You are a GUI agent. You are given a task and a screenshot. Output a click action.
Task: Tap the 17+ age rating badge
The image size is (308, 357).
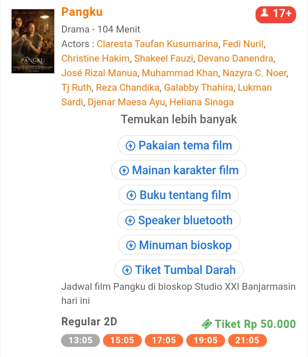point(275,14)
